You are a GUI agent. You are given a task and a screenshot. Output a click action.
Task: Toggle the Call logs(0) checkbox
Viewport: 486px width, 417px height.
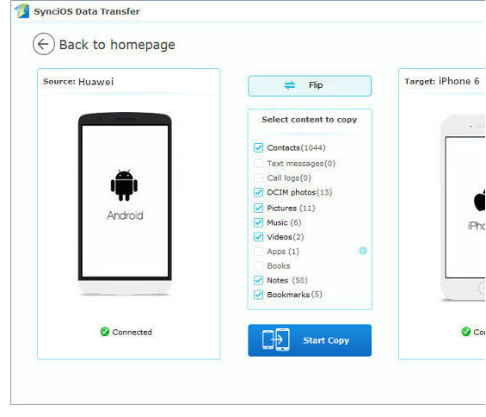(259, 178)
